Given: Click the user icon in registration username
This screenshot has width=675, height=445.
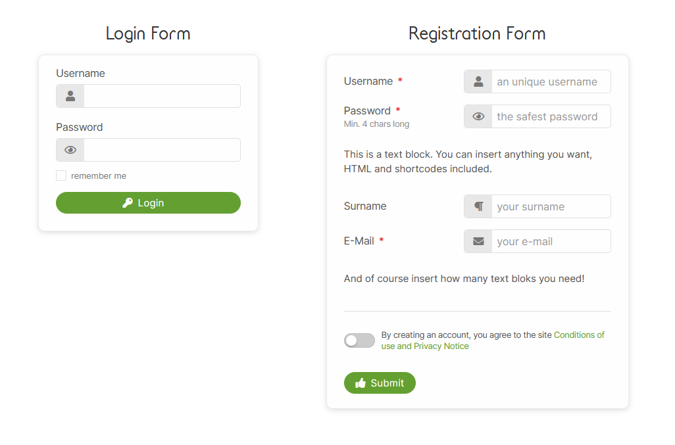Looking at the screenshot, I should coord(478,82).
